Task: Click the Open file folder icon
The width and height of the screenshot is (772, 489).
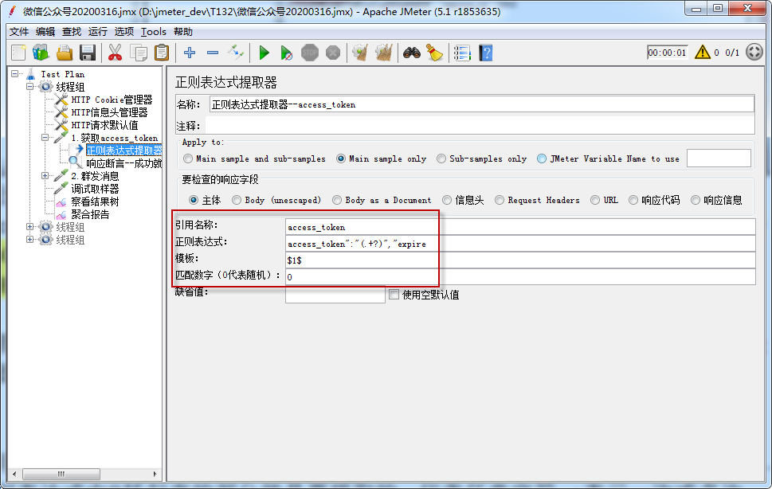Action: pos(65,53)
